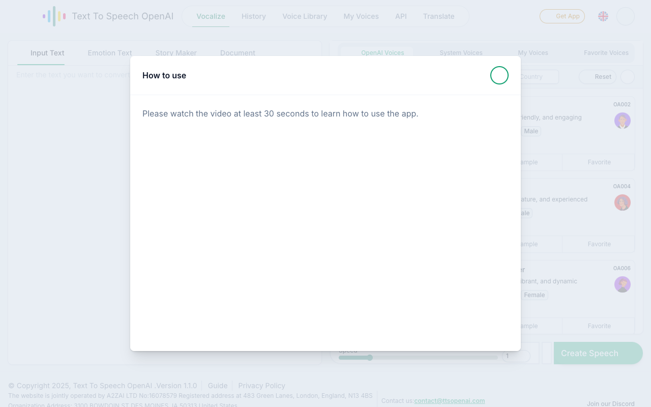Select the Favorite Voices tab
The height and width of the screenshot is (407, 651).
(606, 53)
